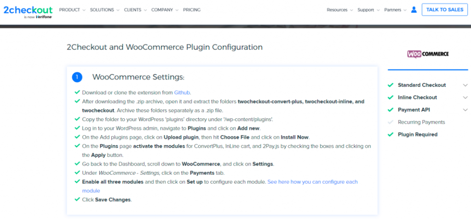Click the WooCommerce logo

point(428,54)
